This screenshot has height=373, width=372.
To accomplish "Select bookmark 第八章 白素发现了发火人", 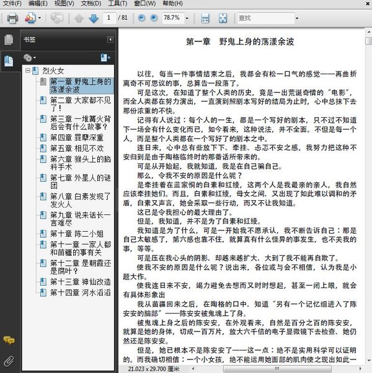I will [x=81, y=200].
